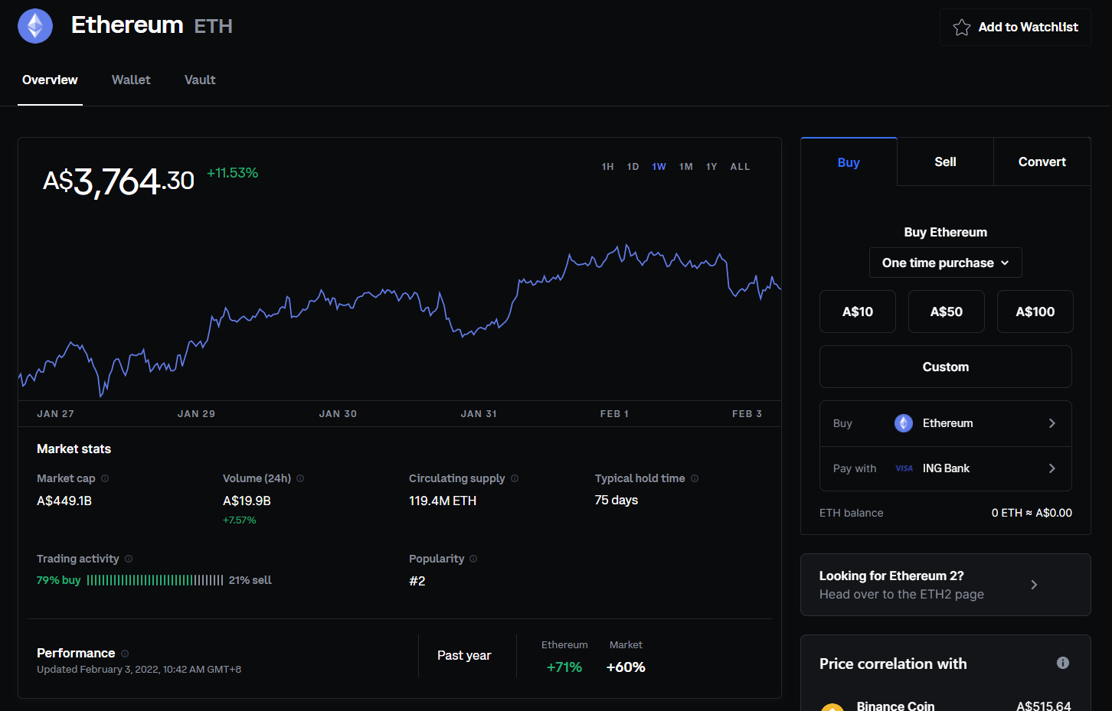
Task: Click the Ethereum +71% performance value
Action: 564,667
